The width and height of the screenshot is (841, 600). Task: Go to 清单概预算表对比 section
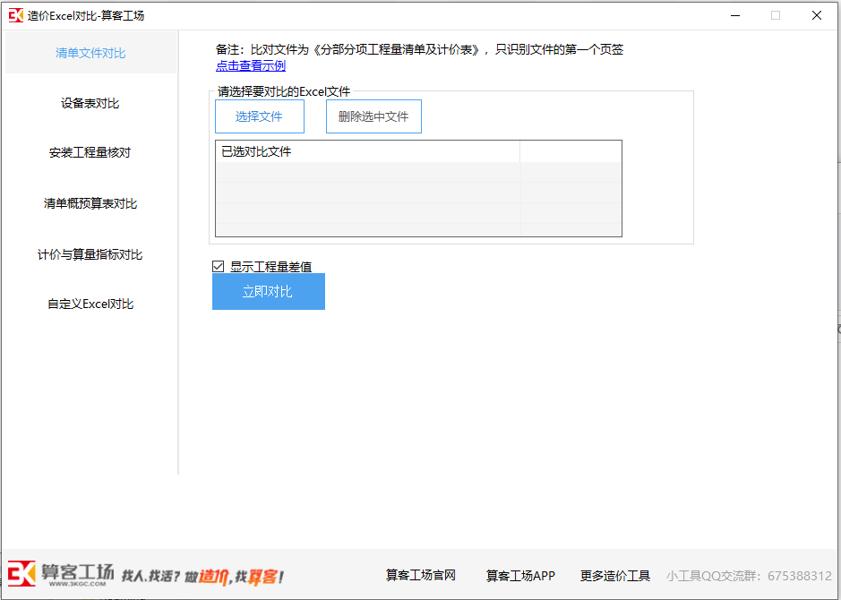[90, 203]
